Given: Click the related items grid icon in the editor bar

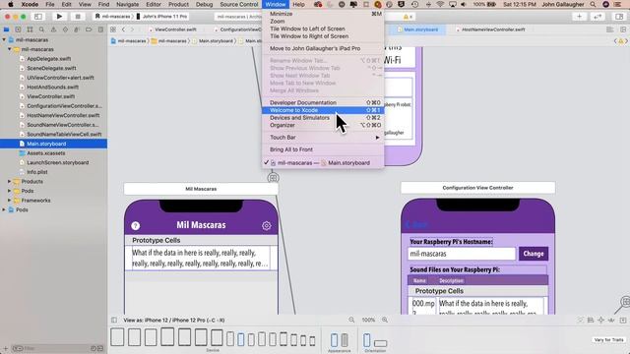Looking at the screenshot, I should point(113,29).
